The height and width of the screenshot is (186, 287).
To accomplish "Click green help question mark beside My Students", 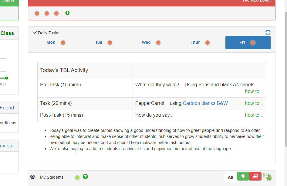I will click(85, 177).
